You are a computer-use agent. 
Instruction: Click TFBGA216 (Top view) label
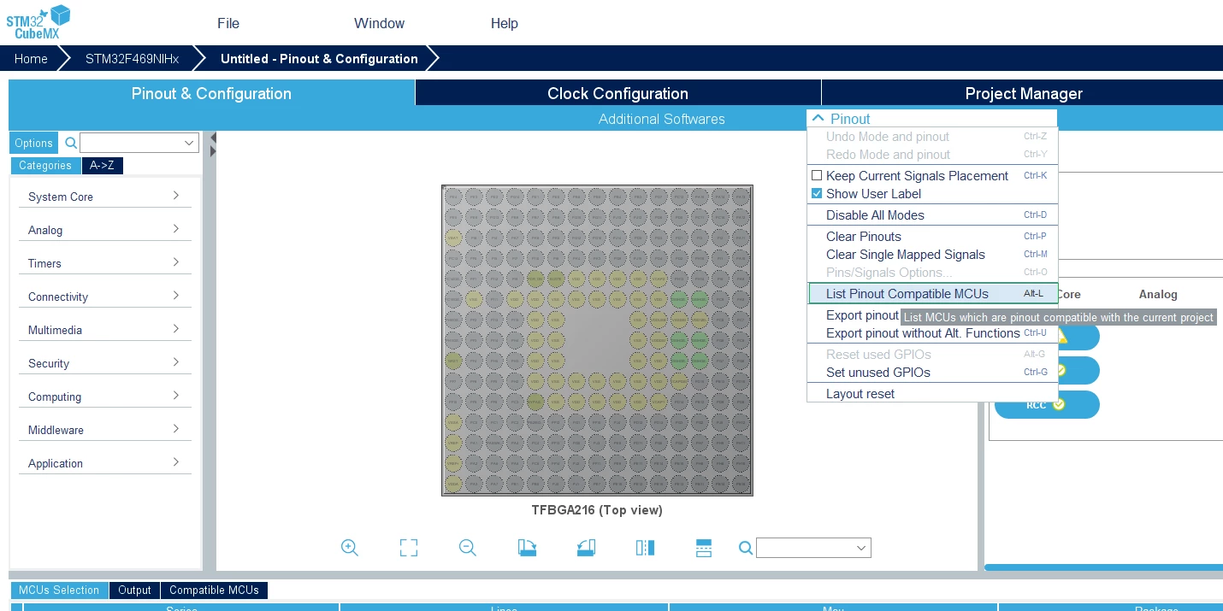coord(597,510)
